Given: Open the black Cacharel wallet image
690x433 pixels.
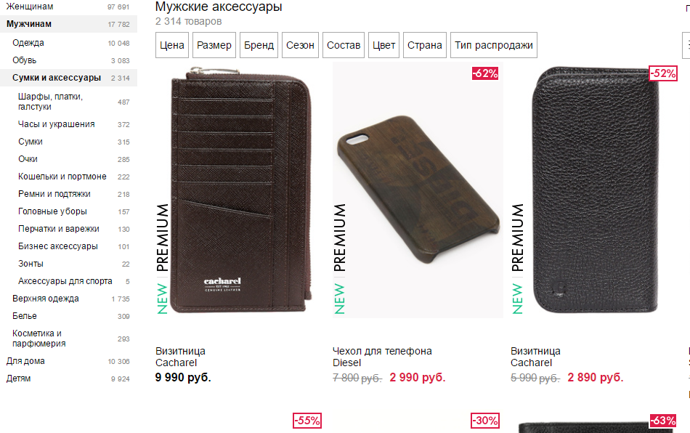Looking at the screenshot, I should [596, 190].
